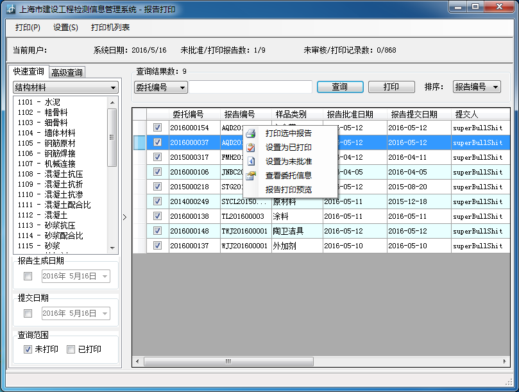This screenshot has width=519, height=392.
Task: Click the 查询 button
Action: (339, 87)
